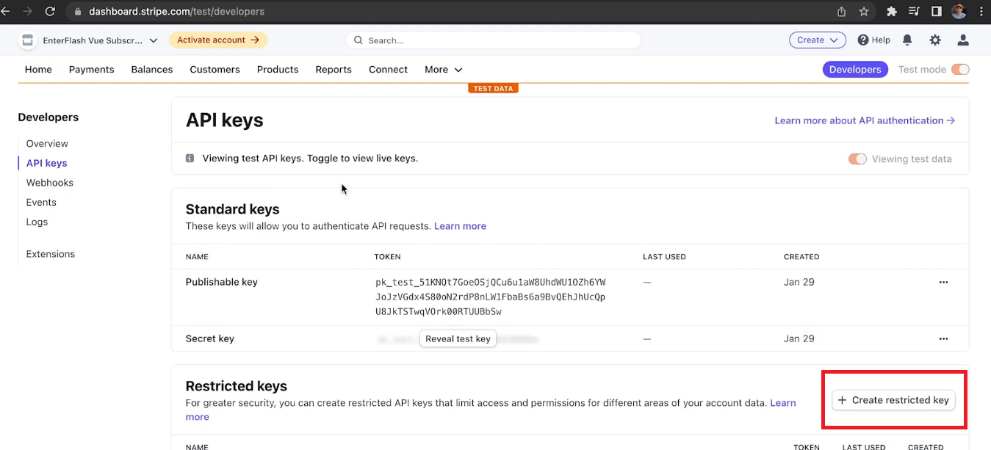This screenshot has width=991, height=450.
Task: Click the Publishable key name cell
Action: [221, 282]
